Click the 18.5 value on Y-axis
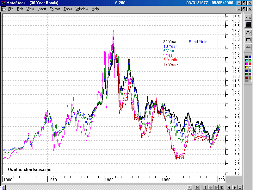The height and width of the screenshot is (190, 253). [x=236, y=17]
